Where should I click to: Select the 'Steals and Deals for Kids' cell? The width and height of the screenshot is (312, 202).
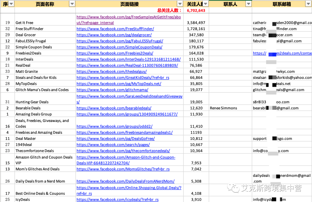pyautogui.click(x=45, y=78)
